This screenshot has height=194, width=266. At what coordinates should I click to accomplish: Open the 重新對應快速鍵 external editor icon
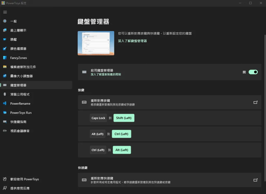click(255, 180)
